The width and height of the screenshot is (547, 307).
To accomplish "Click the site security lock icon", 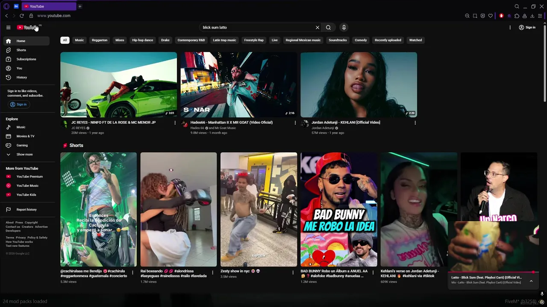I will pos(31,16).
